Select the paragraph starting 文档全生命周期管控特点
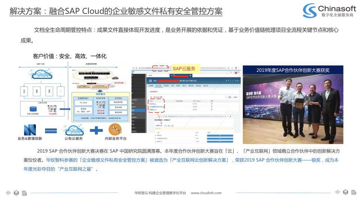 click(x=180, y=35)
